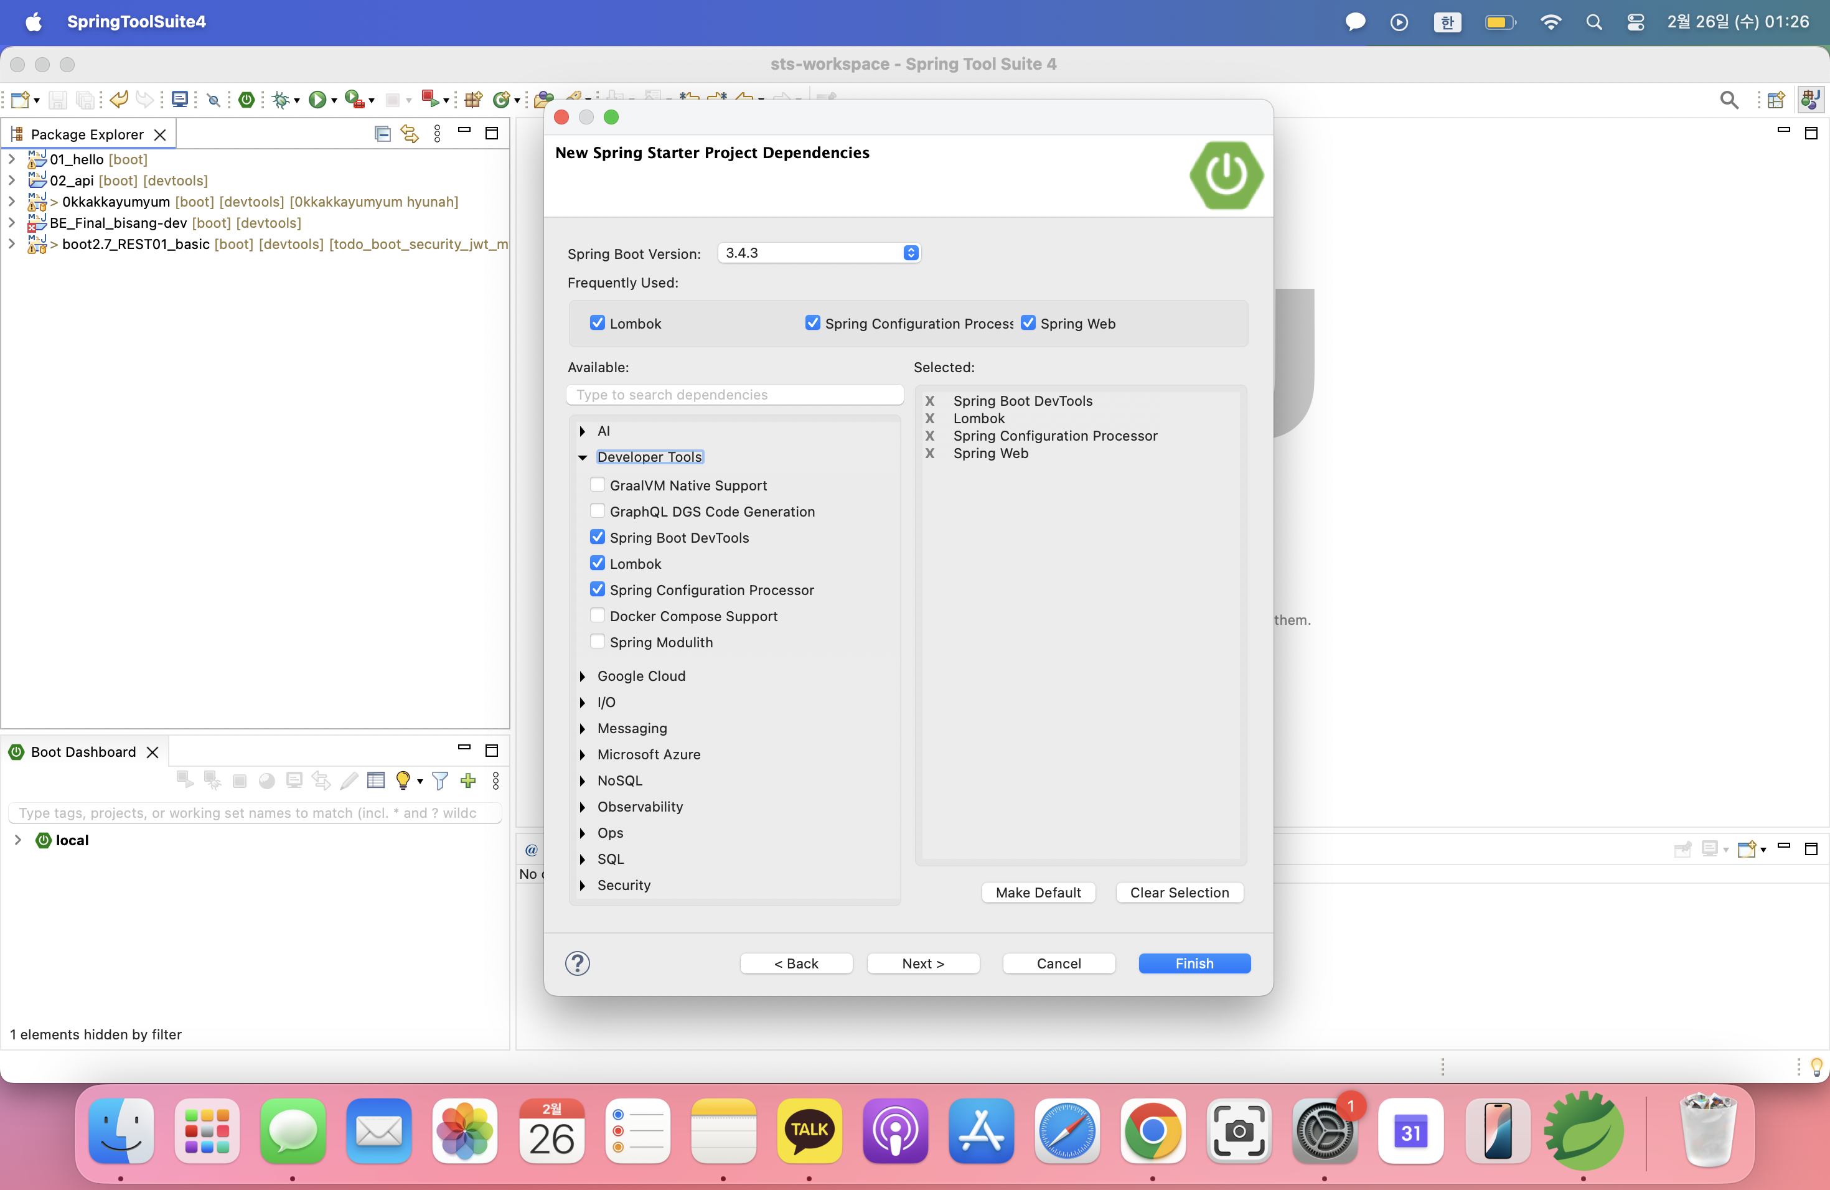Click the Boot Dashboard tag filter field

pyautogui.click(x=255, y=813)
